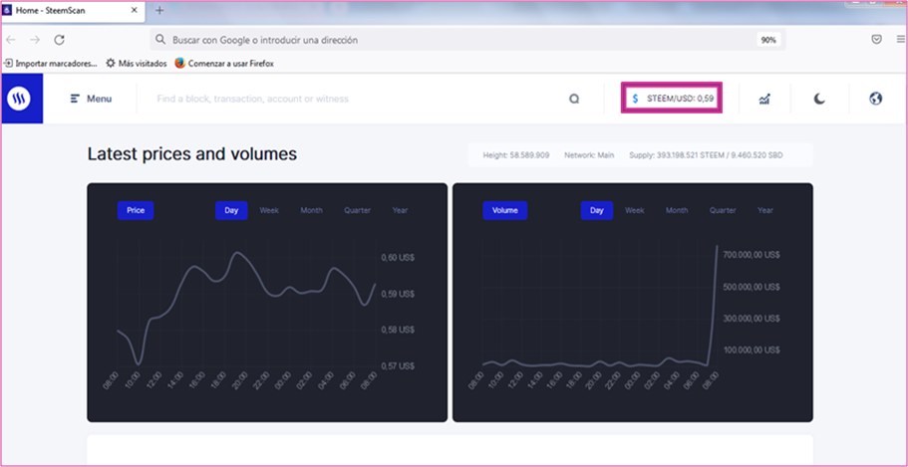The height and width of the screenshot is (467, 908).
Task: Open the Pocket save icon
Action: point(877,40)
